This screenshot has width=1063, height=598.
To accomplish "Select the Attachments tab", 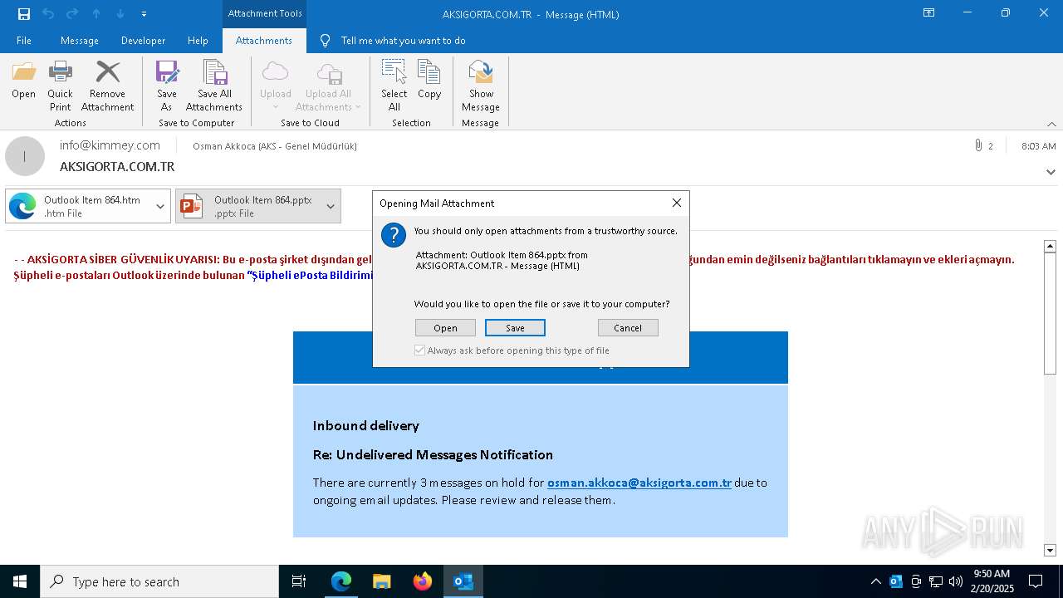I will pos(264,41).
